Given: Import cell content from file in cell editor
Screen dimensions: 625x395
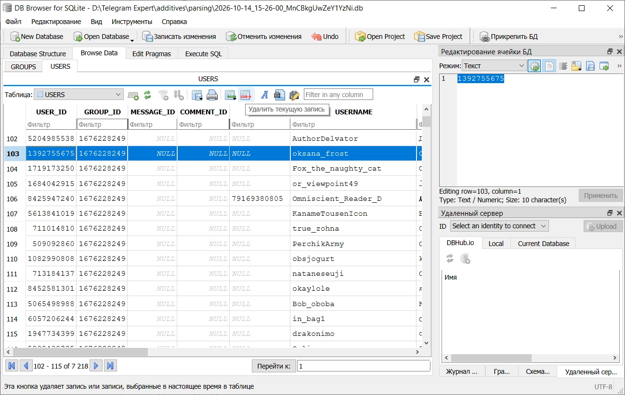Looking at the screenshot, I should pos(576,66).
